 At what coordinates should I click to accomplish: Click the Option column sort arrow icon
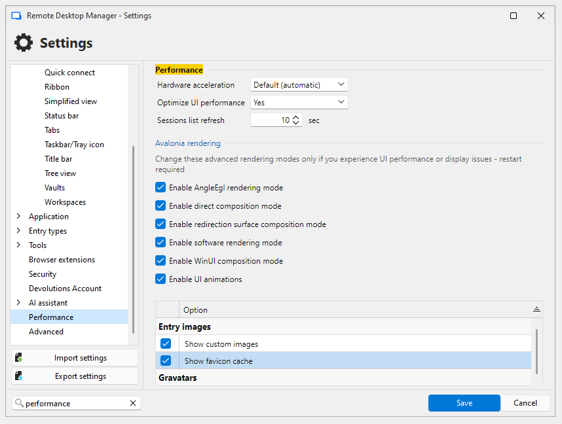[x=536, y=309]
